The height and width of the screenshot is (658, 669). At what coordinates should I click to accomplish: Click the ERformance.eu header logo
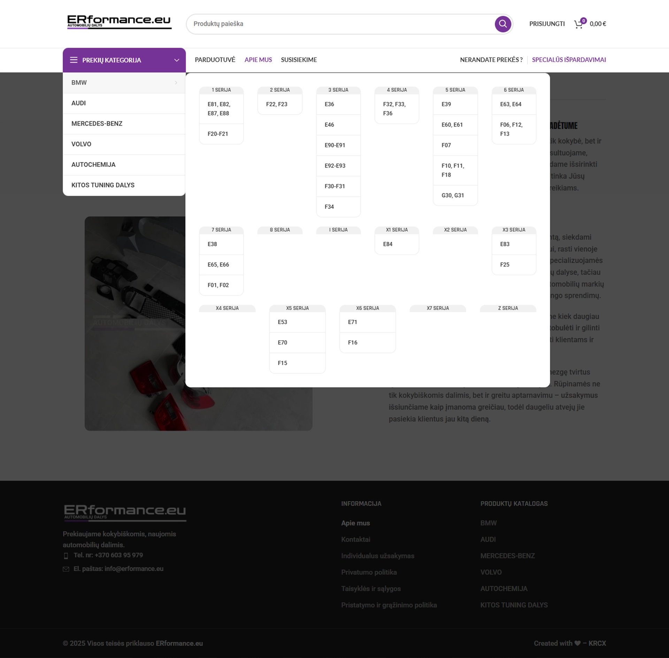pyautogui.click(x=119, y=22)
